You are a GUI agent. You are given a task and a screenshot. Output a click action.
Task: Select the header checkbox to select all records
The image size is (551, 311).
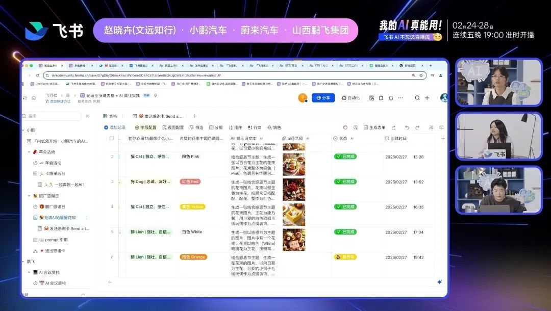112,138
